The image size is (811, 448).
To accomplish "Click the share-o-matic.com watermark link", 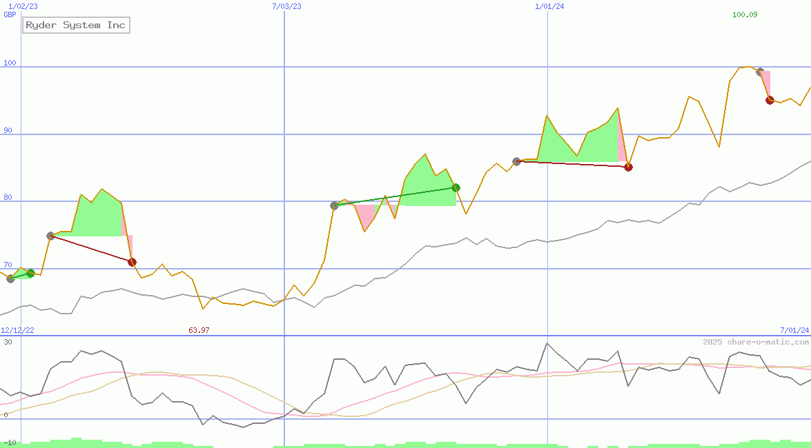I will (756, 342).
